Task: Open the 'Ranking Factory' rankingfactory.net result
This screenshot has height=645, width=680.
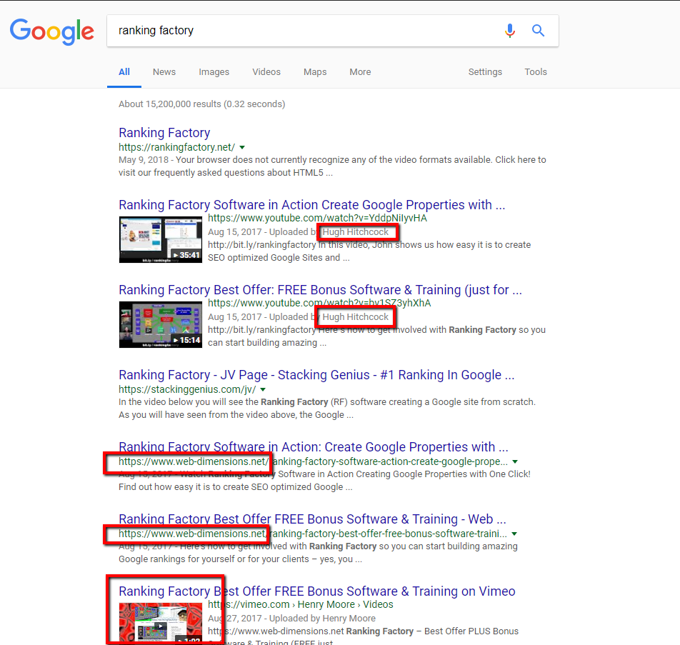Action: (x=164, y=133)
